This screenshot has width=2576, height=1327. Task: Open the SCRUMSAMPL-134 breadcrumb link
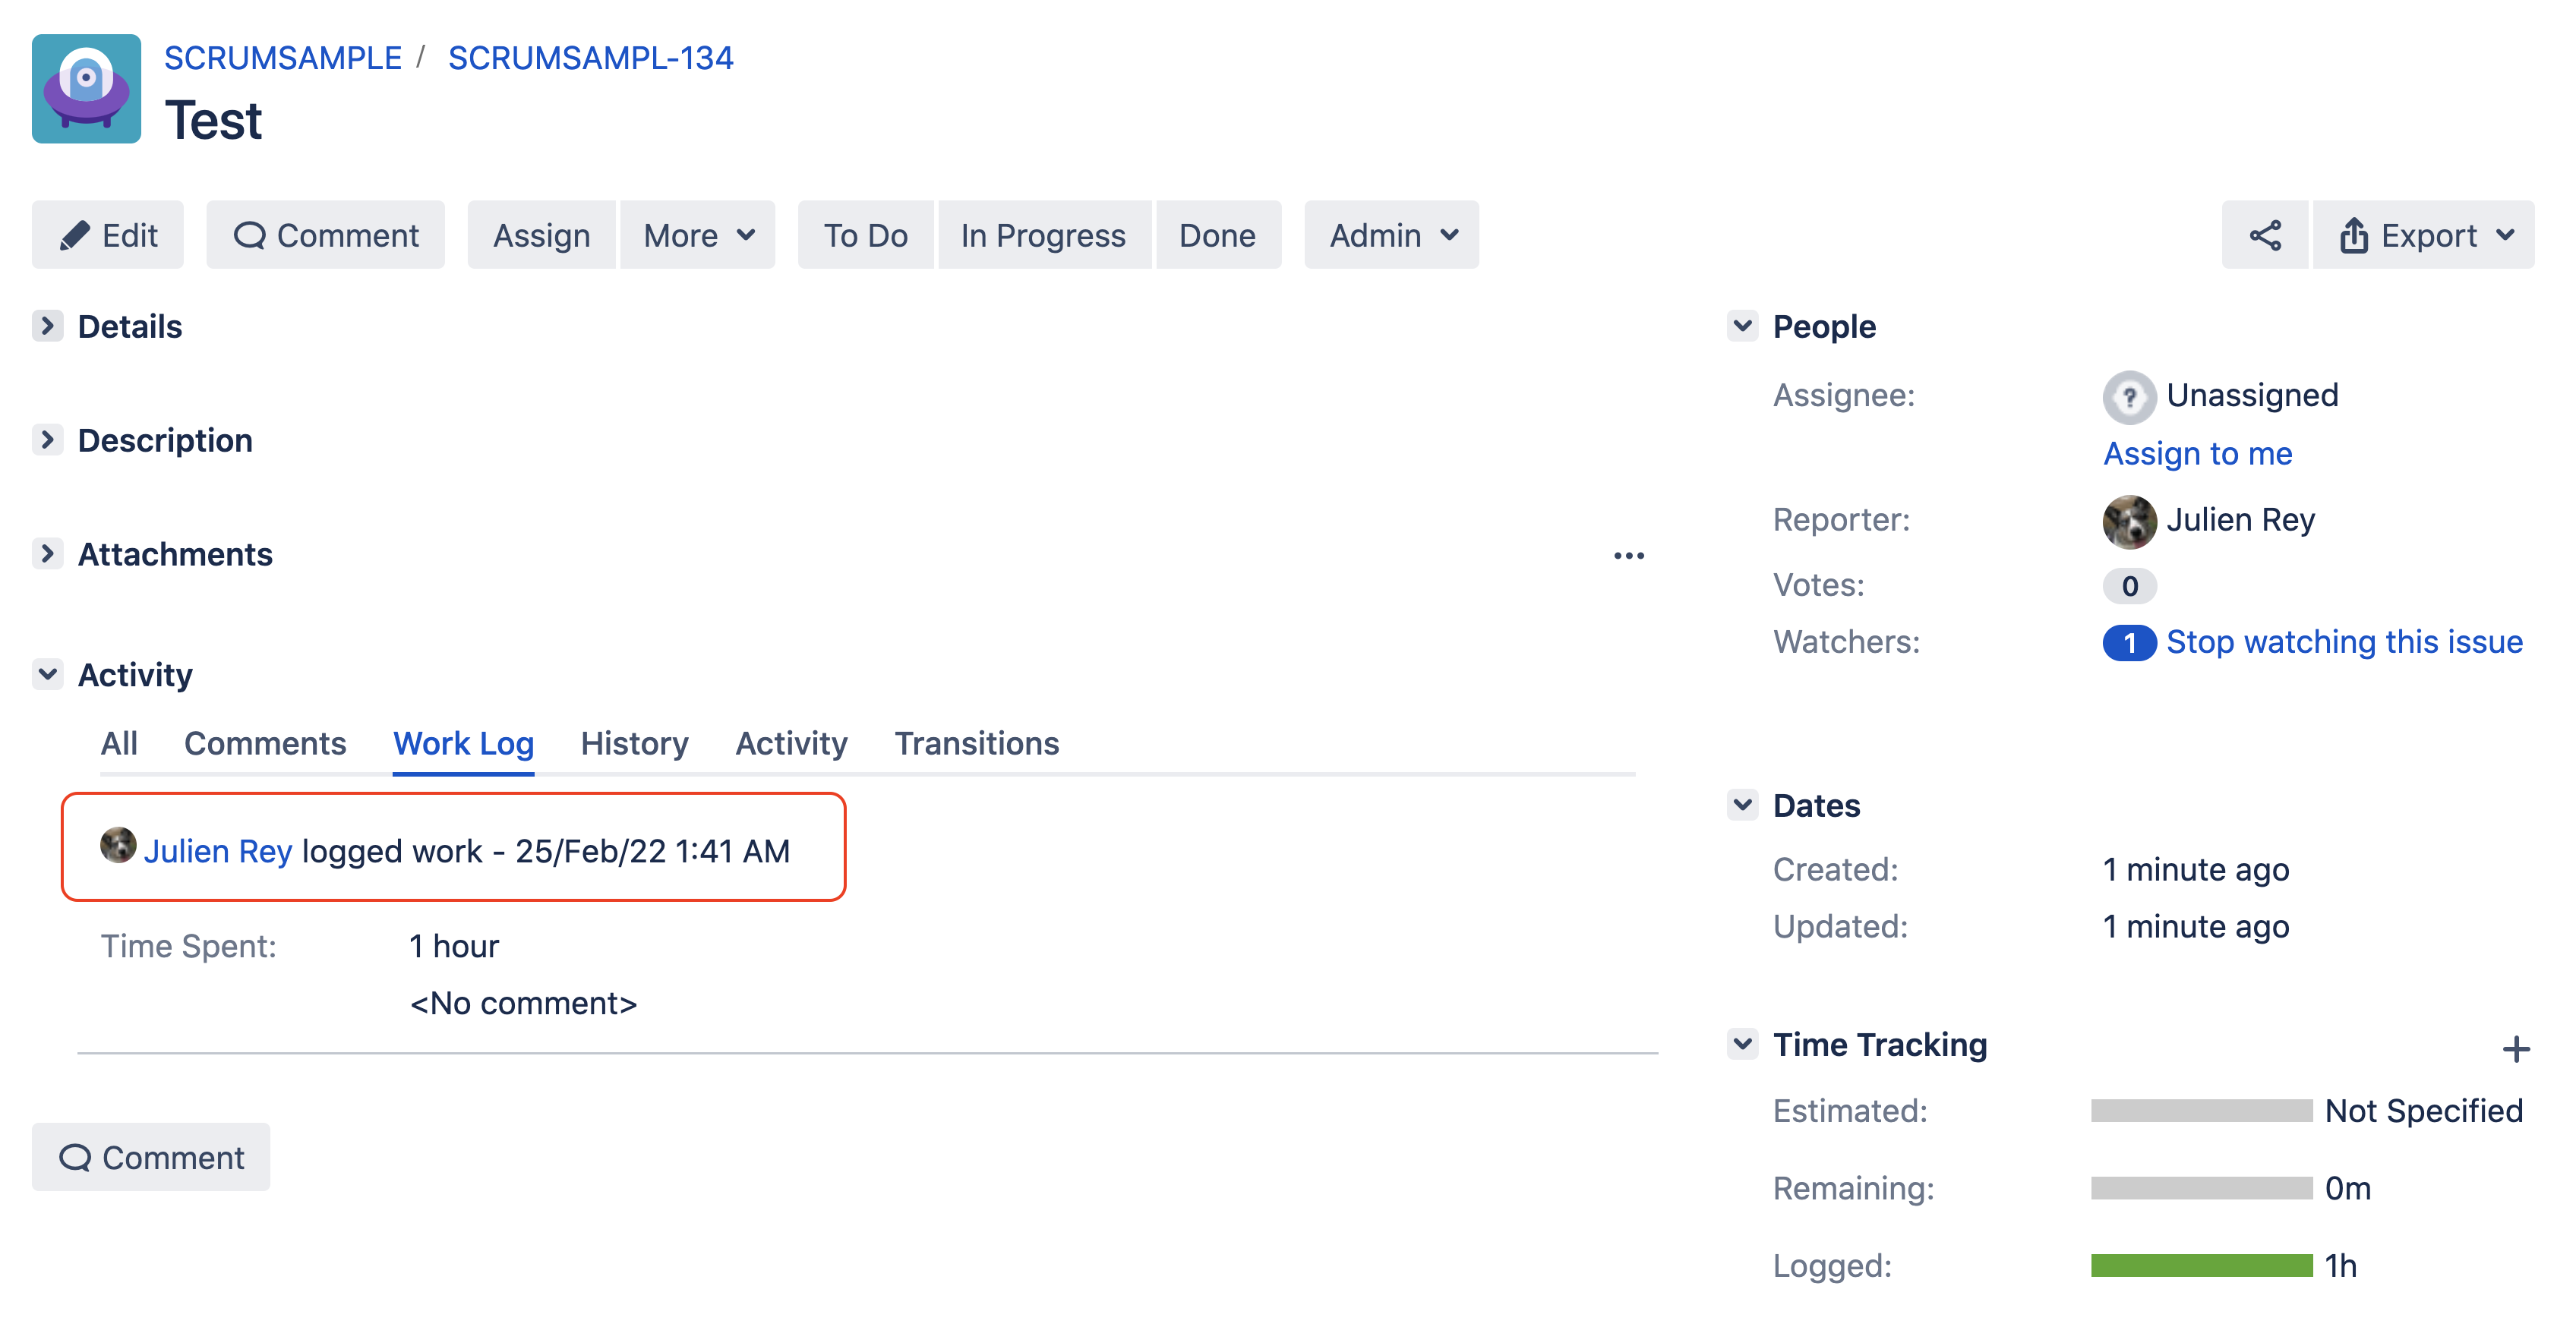[590, 58]
